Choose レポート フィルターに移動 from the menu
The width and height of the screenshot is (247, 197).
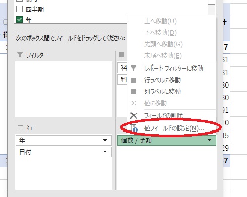pyautogui.click(x=171, y=69)
